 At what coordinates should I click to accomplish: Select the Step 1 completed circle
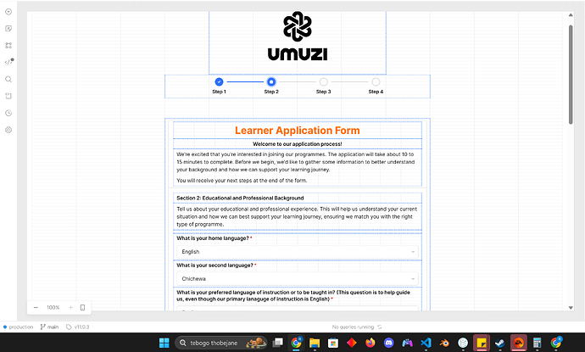pos(219,81)
